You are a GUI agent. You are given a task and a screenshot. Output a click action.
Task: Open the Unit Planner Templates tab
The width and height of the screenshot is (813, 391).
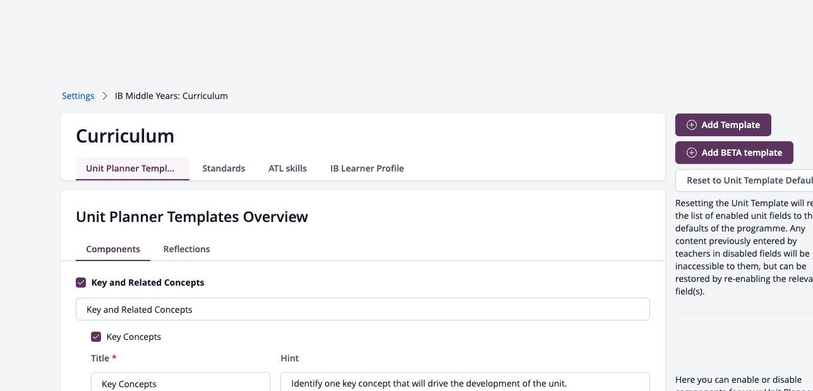[133, 168]
